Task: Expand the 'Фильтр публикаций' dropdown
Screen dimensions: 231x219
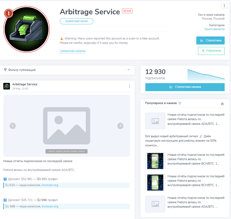Action: pos(67,70)
